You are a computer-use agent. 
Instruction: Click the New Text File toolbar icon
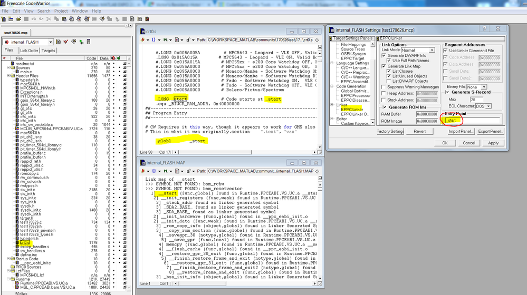click(3, 19)
